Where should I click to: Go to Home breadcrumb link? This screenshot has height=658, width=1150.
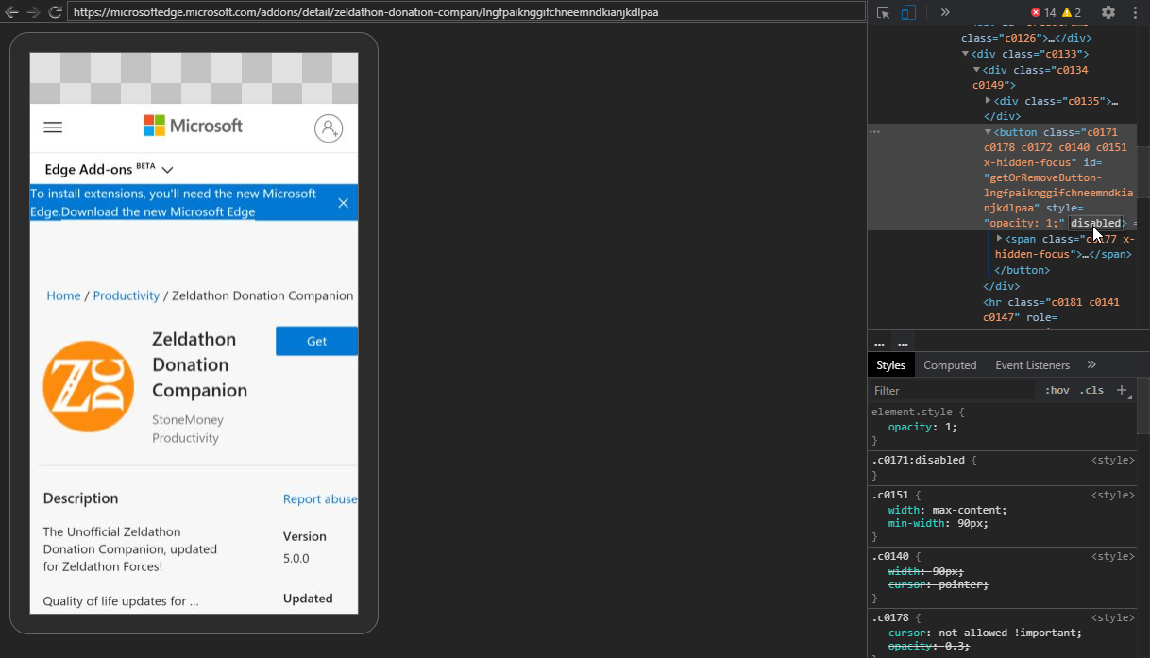[x=63, y=295]
